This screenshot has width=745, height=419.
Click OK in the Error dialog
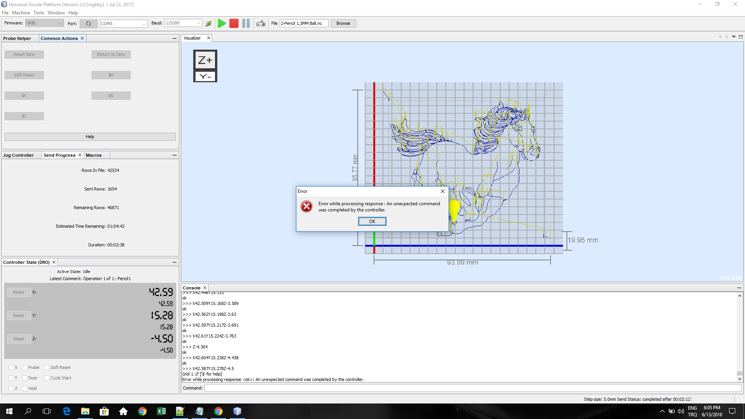pyautogui.click(x=372, y=222)
